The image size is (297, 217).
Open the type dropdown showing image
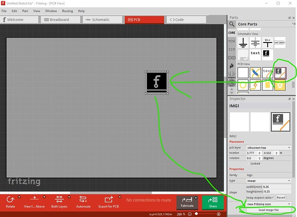tap(269, 181)
